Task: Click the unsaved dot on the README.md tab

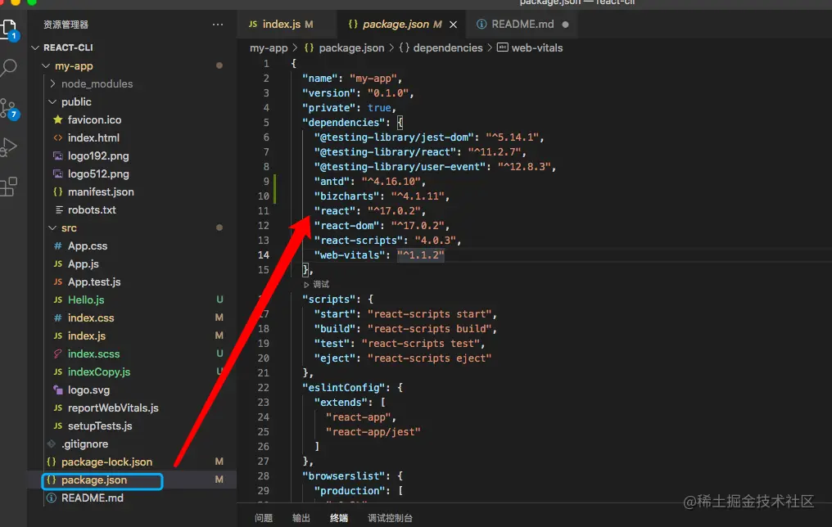Action: [565, 25]
